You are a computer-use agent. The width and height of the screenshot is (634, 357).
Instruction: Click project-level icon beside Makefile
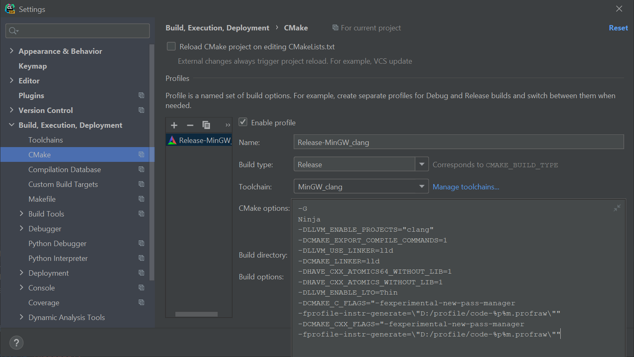(x=142, y=199)
